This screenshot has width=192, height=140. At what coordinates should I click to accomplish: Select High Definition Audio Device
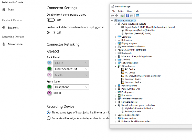(139, 108)
